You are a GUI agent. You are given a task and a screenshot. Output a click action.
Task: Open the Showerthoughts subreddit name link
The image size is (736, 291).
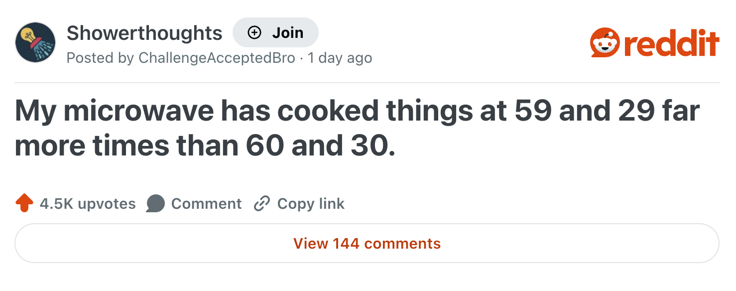click(x=144, y=33)
